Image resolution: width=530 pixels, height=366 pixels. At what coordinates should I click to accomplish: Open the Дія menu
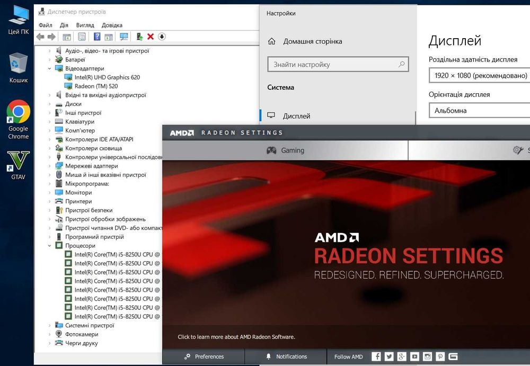point(64,25)
